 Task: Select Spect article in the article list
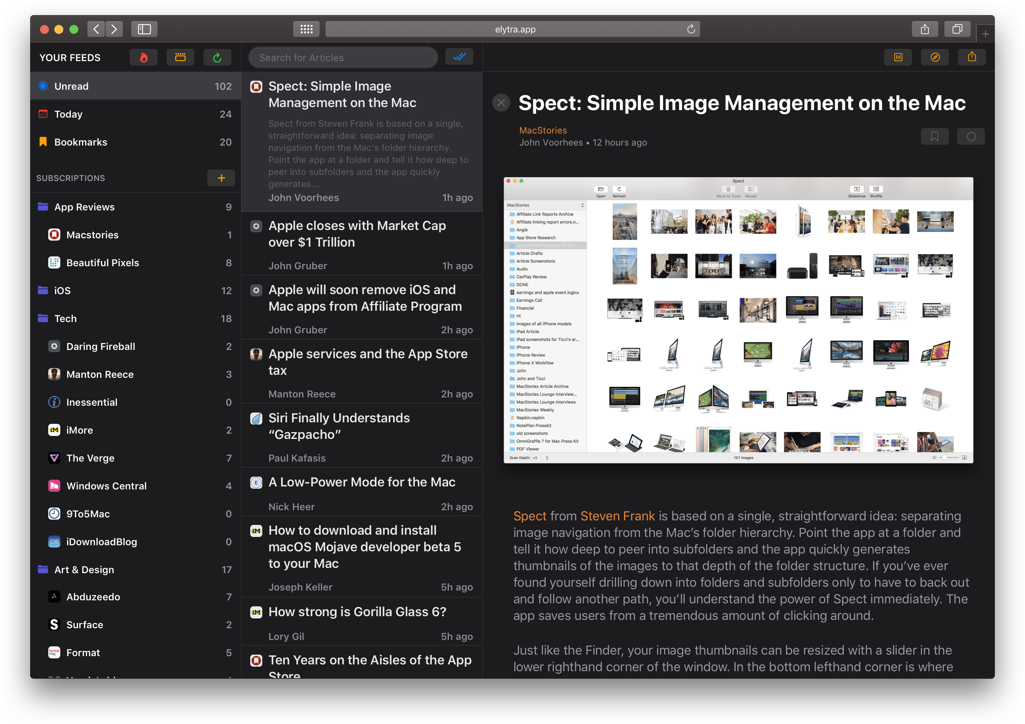click(x=362, y=141)
